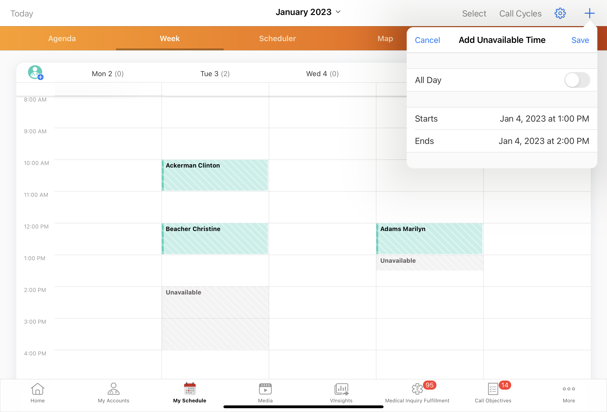Save the unavailable time entry
The height and width of the screenshot is (412, 607).
click(x=580, y=40)
